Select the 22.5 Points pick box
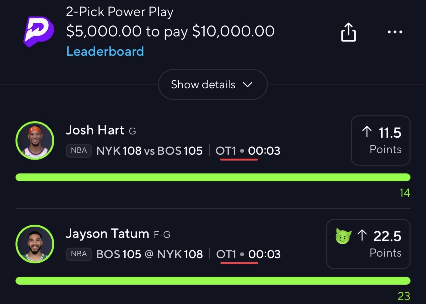 pos(368,244)
